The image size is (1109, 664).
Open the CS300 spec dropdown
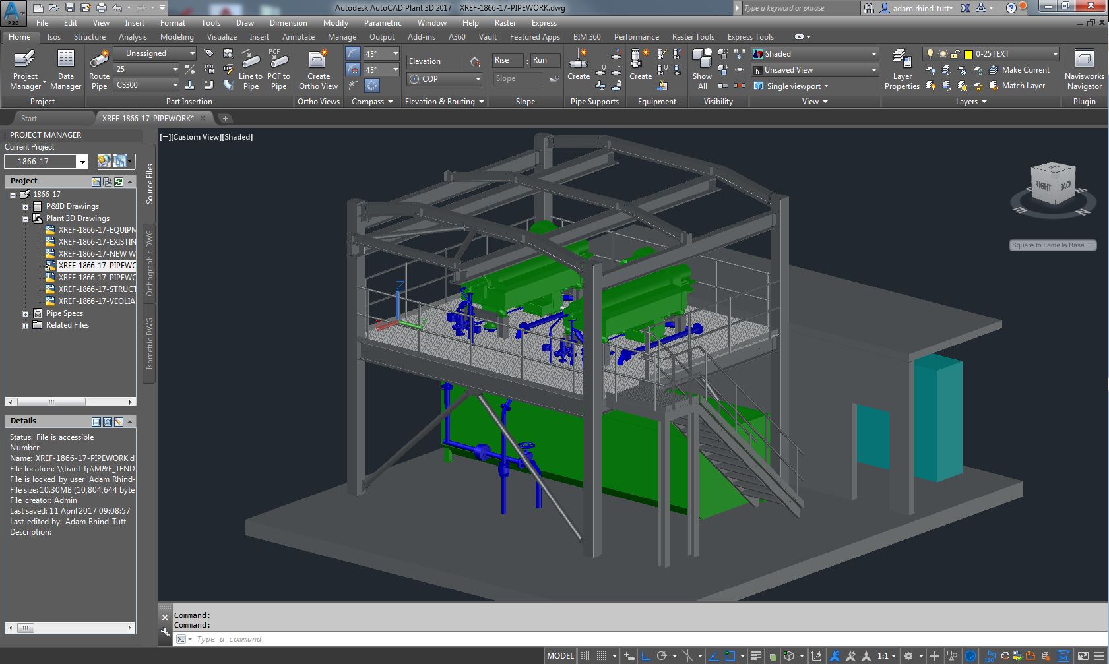click(146, 85)
